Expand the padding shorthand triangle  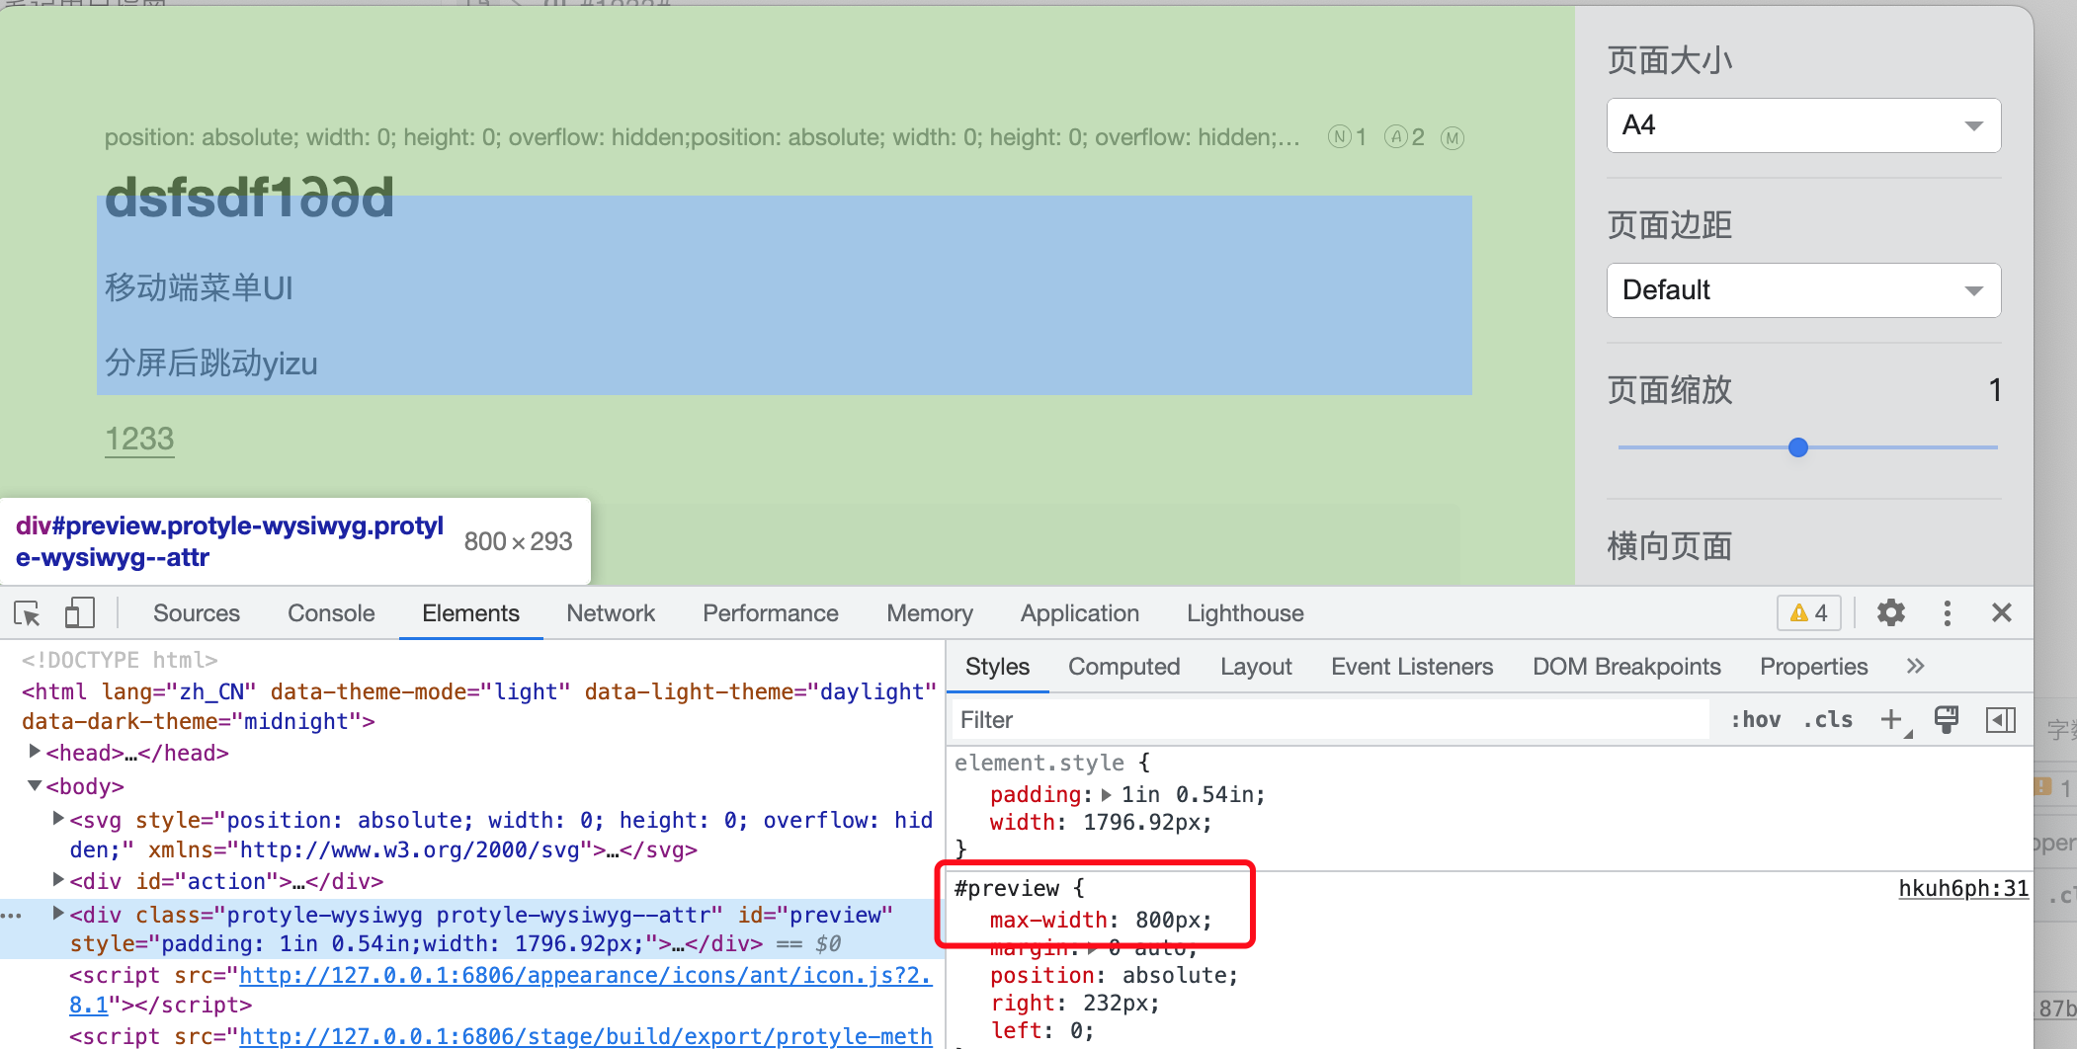[1106, 794]
